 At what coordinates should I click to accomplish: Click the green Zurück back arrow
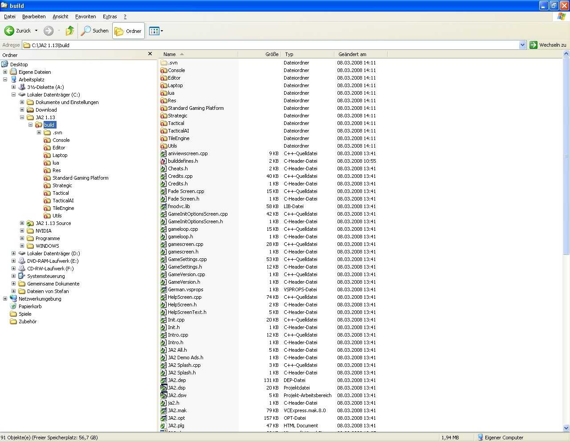9,31
